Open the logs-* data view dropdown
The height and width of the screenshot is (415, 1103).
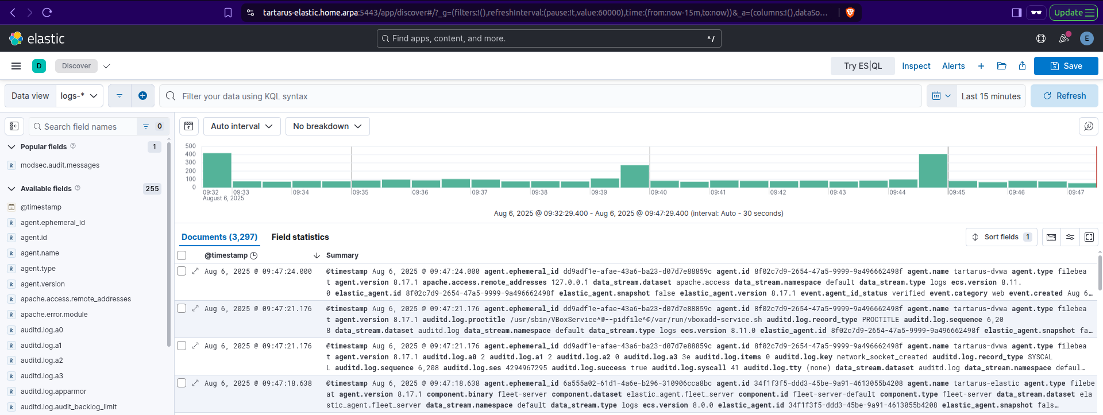[79, 96]
